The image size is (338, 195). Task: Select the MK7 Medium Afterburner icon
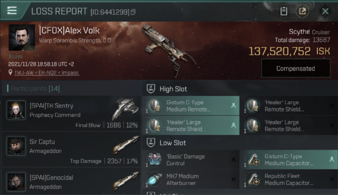point(154,179)
